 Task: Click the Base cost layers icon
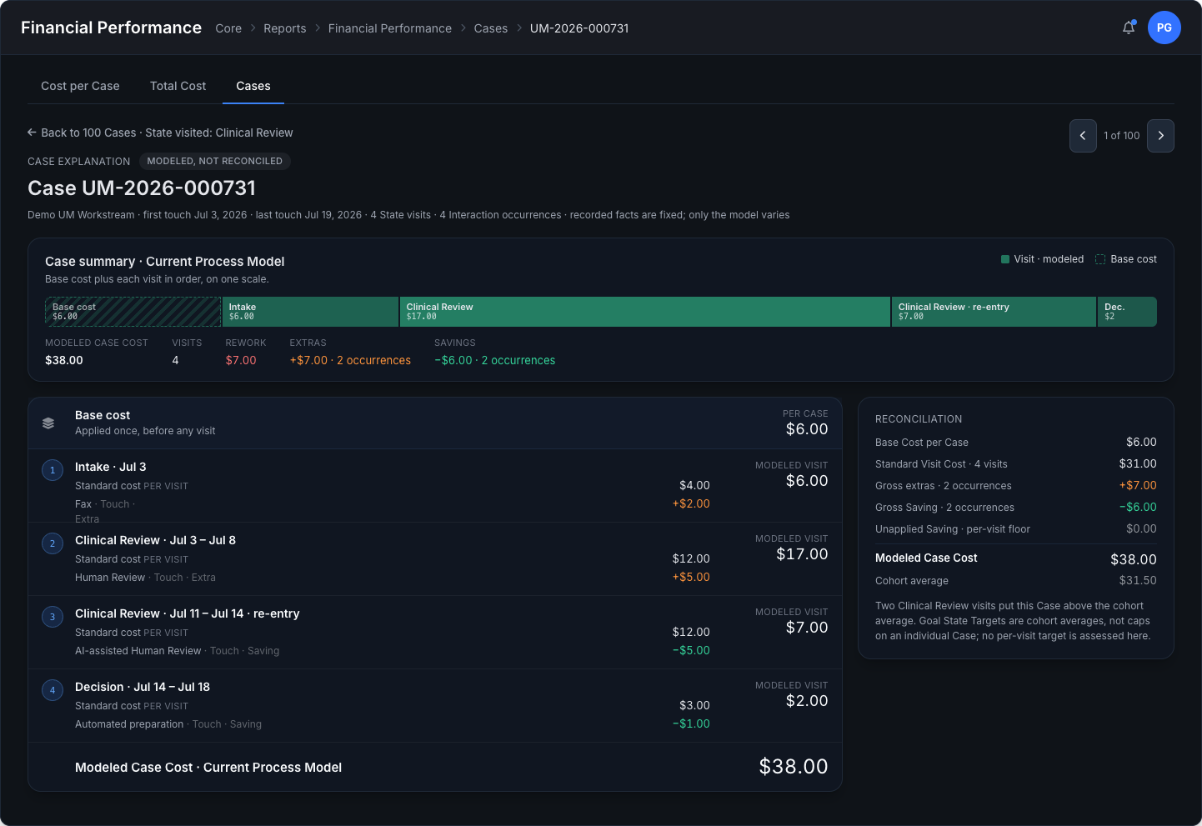[x=48, y=423]
